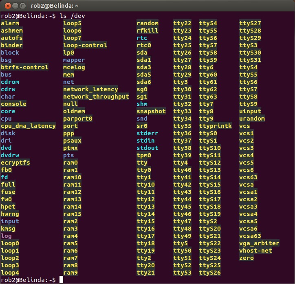Click the entry 'tpm0'
This screenshot has height=284, width=295.
pos(144,155)
